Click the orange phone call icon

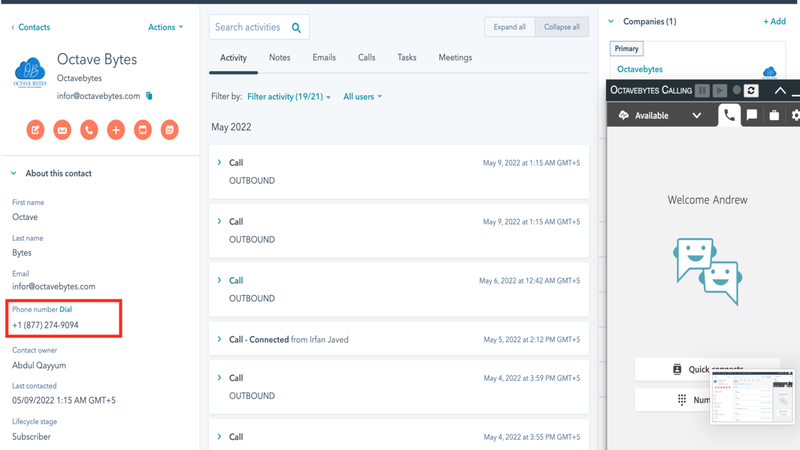[x=89, y=130]
